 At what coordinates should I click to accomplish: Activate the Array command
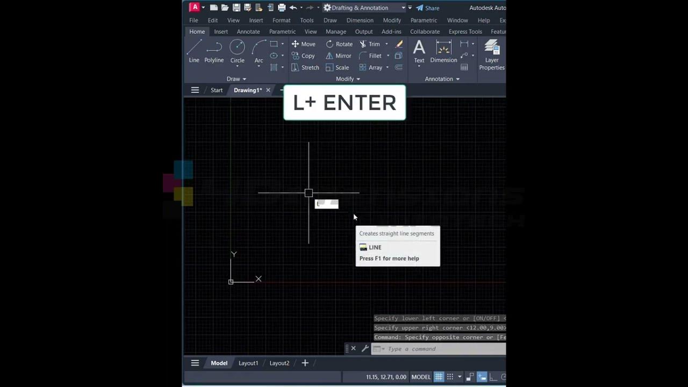371,68
